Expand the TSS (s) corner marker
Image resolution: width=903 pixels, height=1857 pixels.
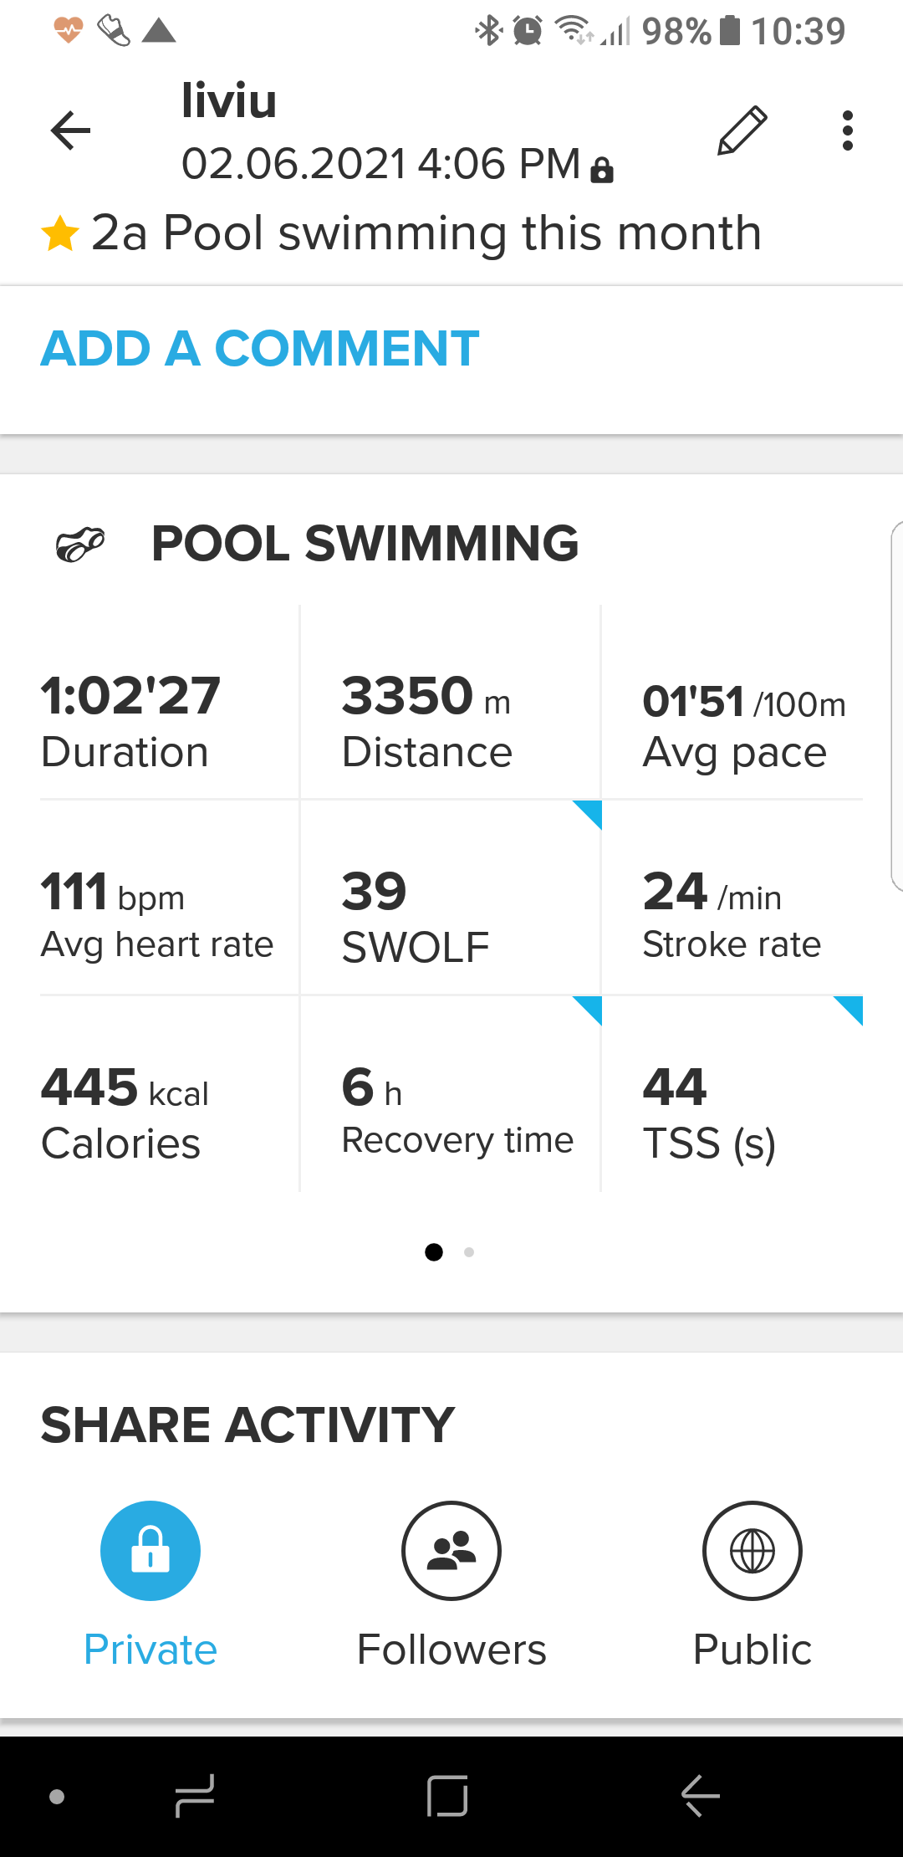(850, 1008)
